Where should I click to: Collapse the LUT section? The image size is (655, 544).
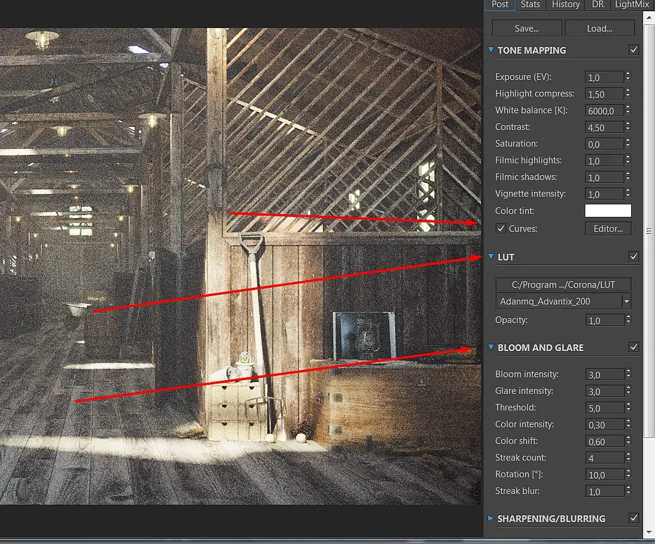point(491,257)
